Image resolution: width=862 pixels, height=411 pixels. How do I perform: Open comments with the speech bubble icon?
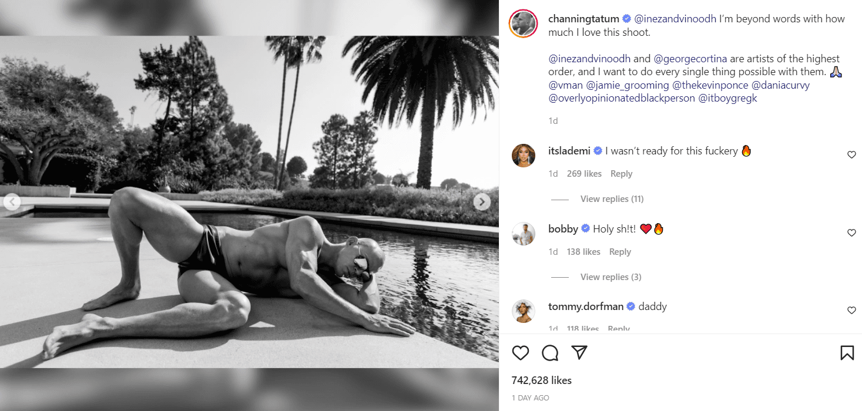pyautogui.click(x=550, y=352)
